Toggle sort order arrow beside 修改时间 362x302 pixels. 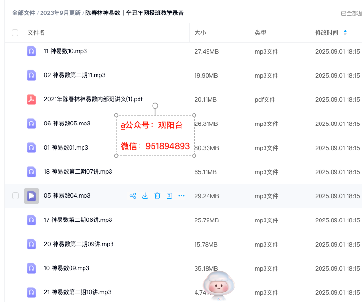coord(345,33)
